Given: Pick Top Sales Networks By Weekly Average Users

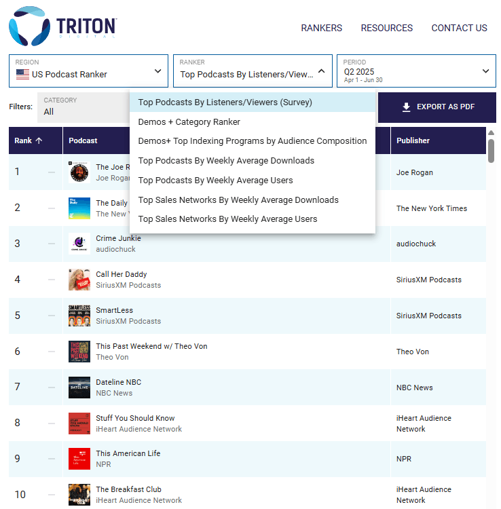Looking at the screenshot, I should [253, 219].
